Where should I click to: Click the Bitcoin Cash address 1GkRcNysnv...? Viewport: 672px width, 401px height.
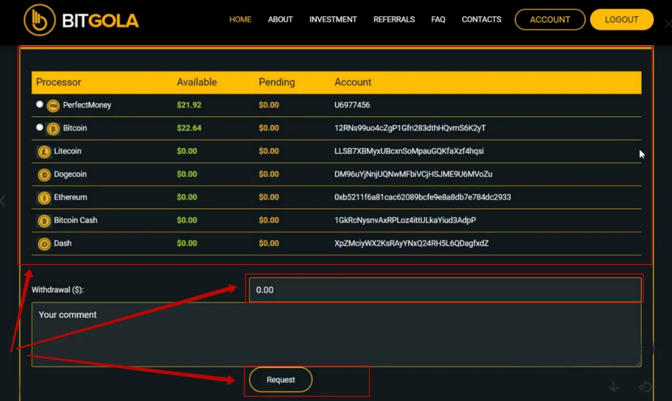click(405, 220)
